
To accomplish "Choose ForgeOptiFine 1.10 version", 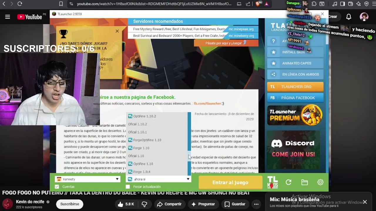I will pyautogui.click(x=157, y=140).
